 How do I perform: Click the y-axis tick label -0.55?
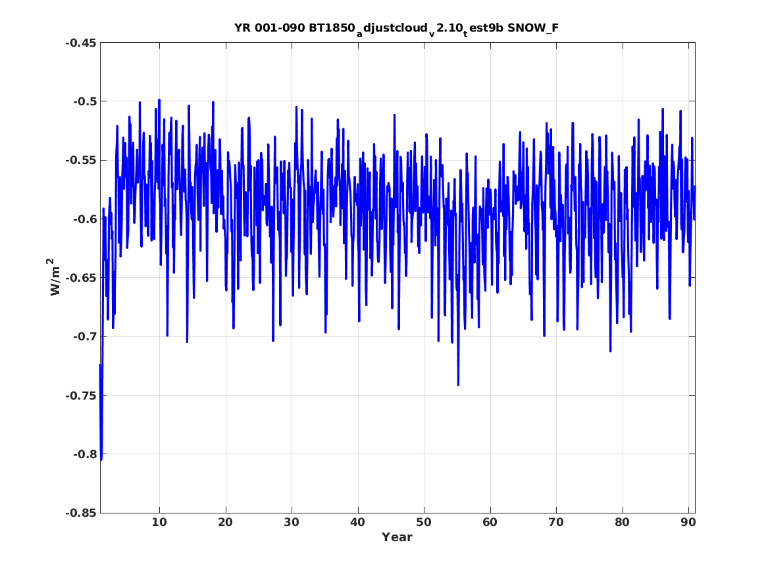81,161
